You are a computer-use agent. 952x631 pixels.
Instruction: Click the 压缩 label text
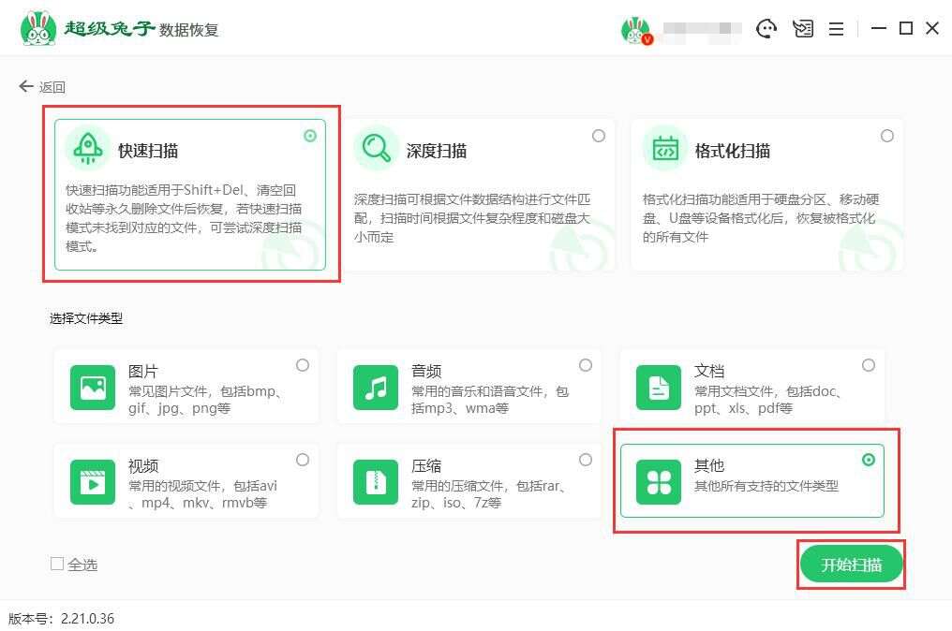[426, 465]
